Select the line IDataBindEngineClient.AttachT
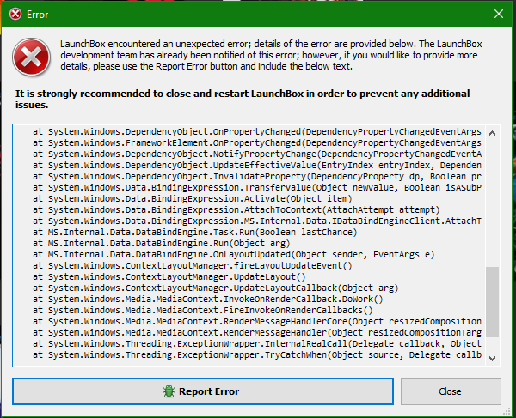The width and height of the screenshot is (516, 418). click(257, 221)
